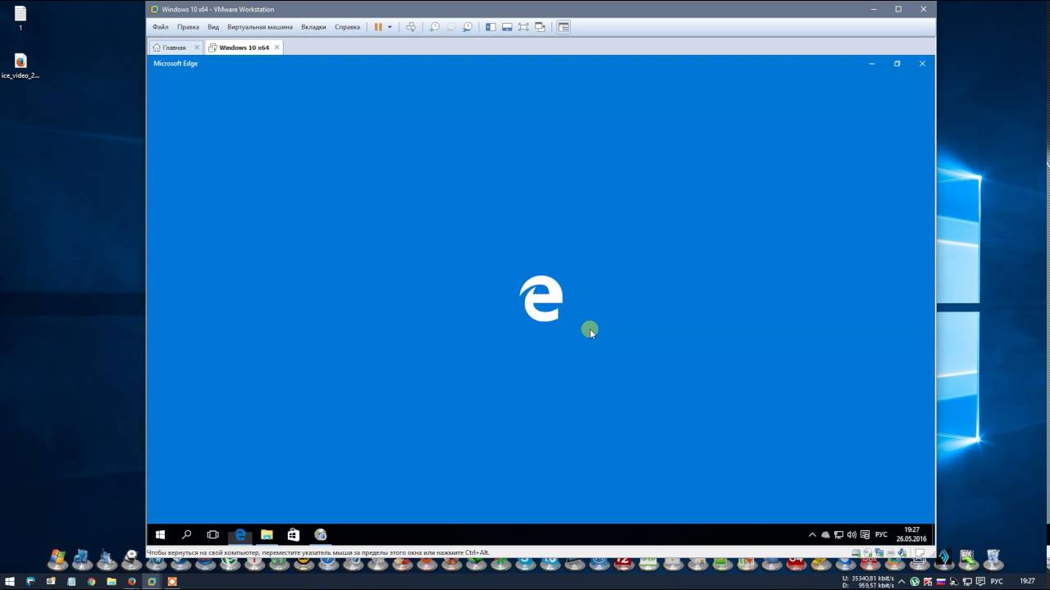Image resolution: width=1050 pixels, height=590 pixels.
Task: Minimize the Microsoft Edge window
Action: (872, 63)
